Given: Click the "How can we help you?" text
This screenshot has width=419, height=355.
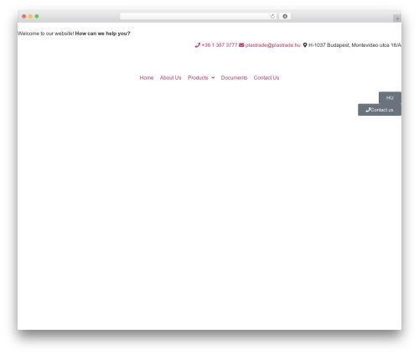Looking at the screenshot, I should click(102, 34).
